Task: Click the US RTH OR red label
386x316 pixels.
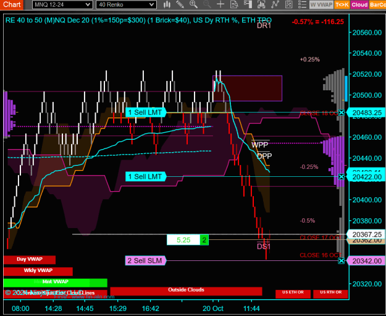Action: pyautogui.click(x=330, y=294)
